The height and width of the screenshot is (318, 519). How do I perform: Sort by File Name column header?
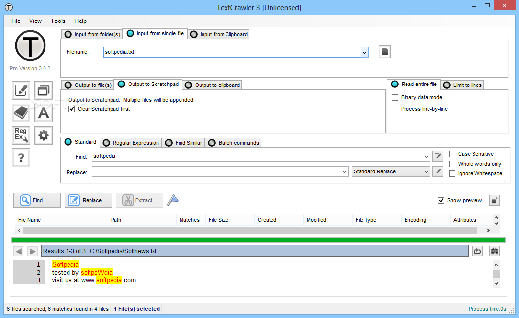(x=61, y=220)
